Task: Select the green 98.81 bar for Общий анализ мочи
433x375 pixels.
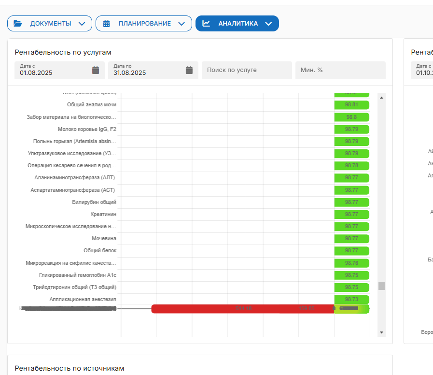Action: click(351, 105)
